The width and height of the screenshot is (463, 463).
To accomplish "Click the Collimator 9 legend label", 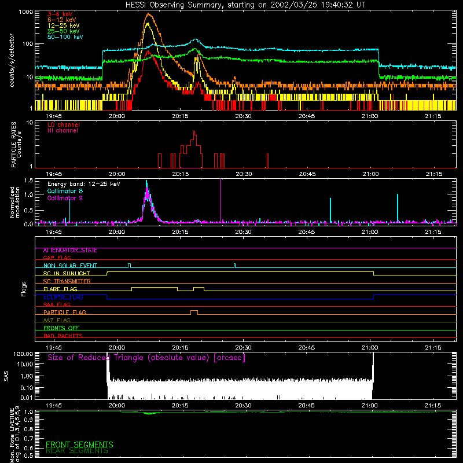I will [65, 198].
